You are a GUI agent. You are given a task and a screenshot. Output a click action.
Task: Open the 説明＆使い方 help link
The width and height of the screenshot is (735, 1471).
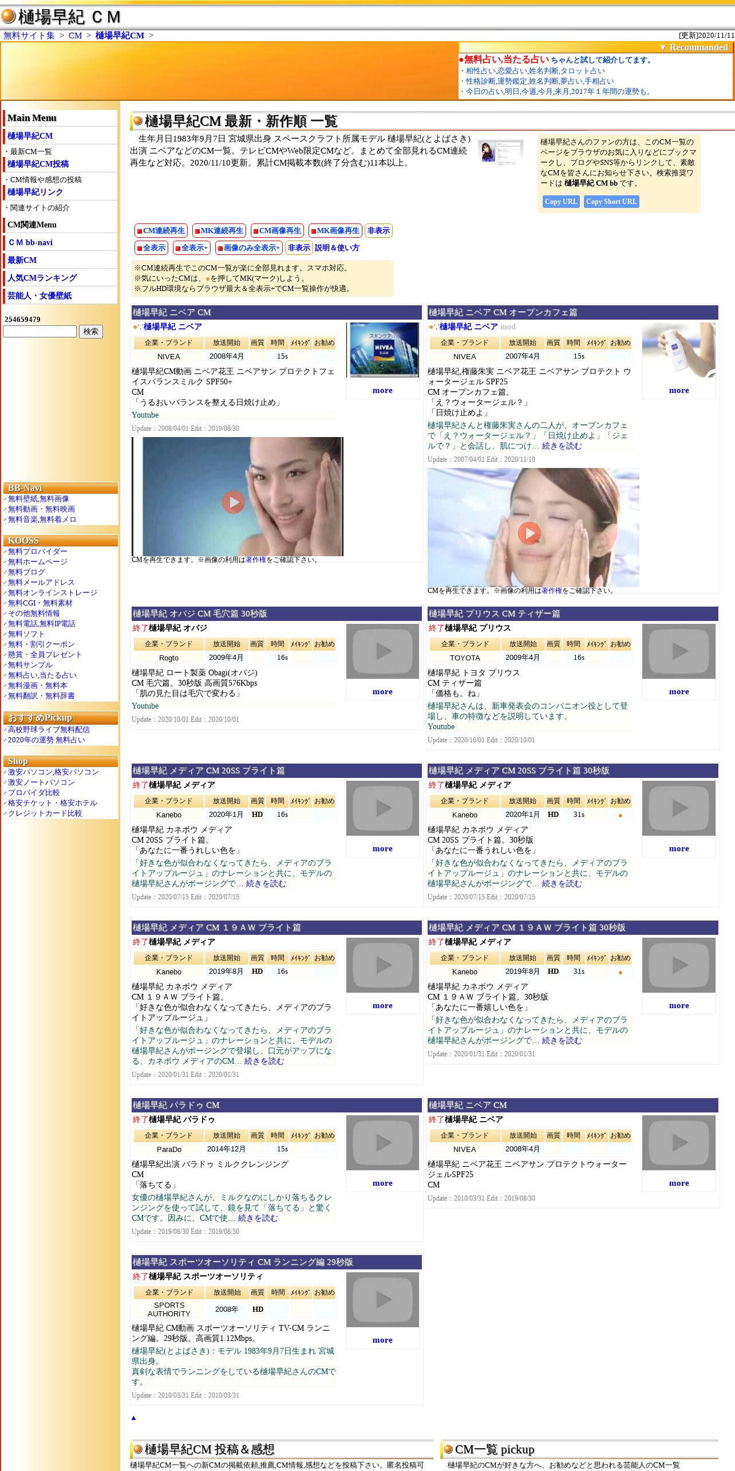click(x=337, y=248)
